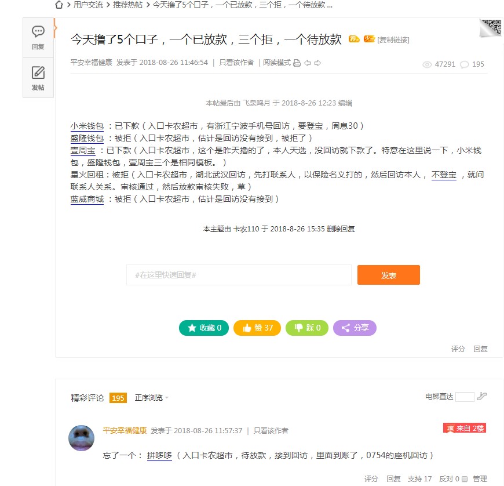This screenshot has width=504, height=486.
Task: Open the 推荐热帖 breadcrumb link
Action: click(127, 5)
